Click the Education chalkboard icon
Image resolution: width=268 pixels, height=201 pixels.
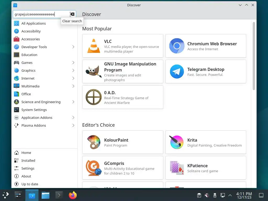point(16,55)
